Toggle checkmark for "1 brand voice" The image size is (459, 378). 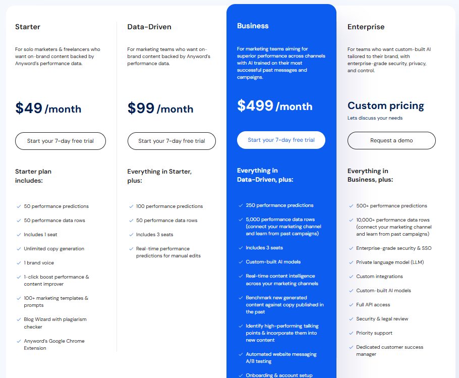point(19,262)
